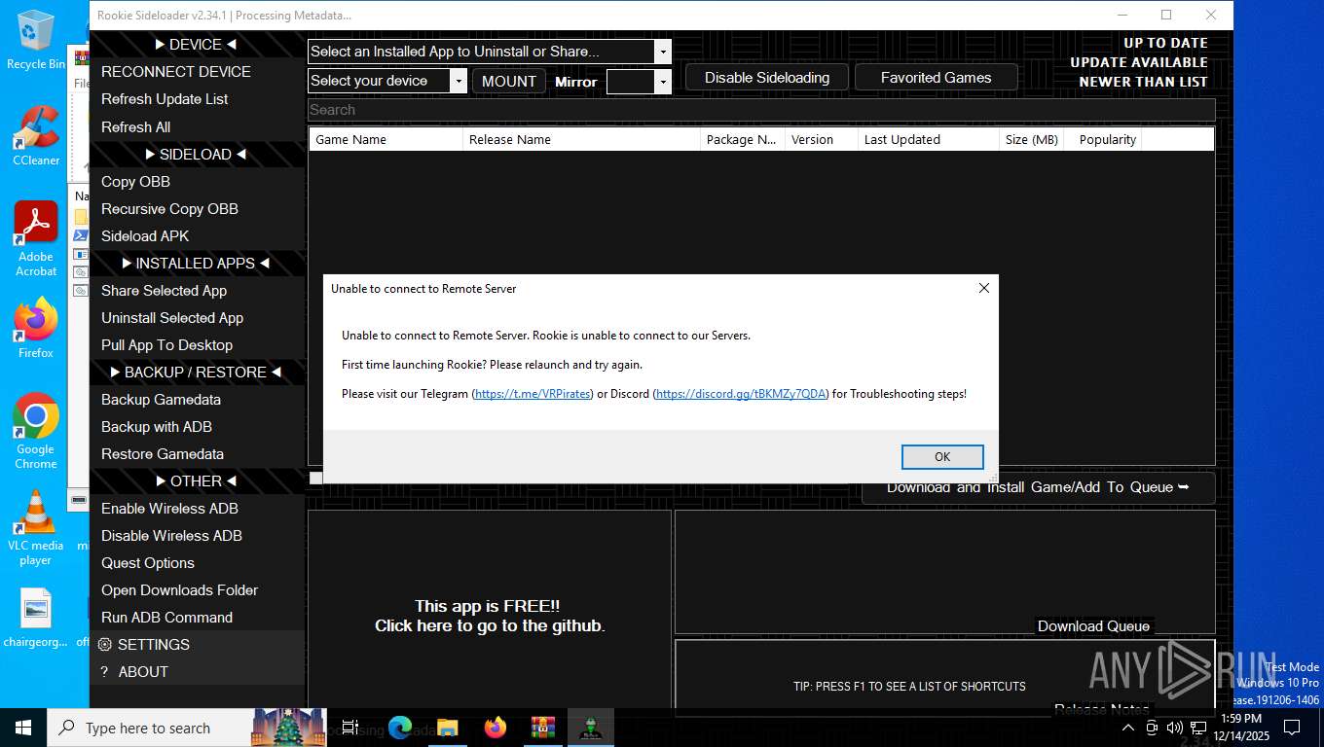Open File Explorer from the taskbar
1324x747 pixels.
click(x=448, y=728)
